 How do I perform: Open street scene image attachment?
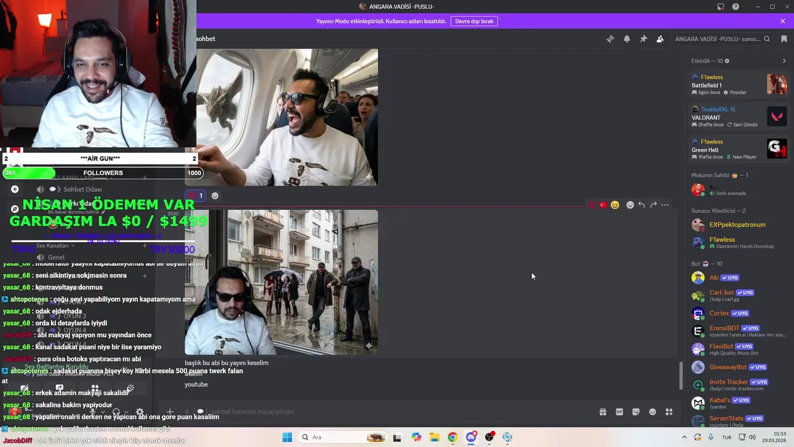point(281,282)
